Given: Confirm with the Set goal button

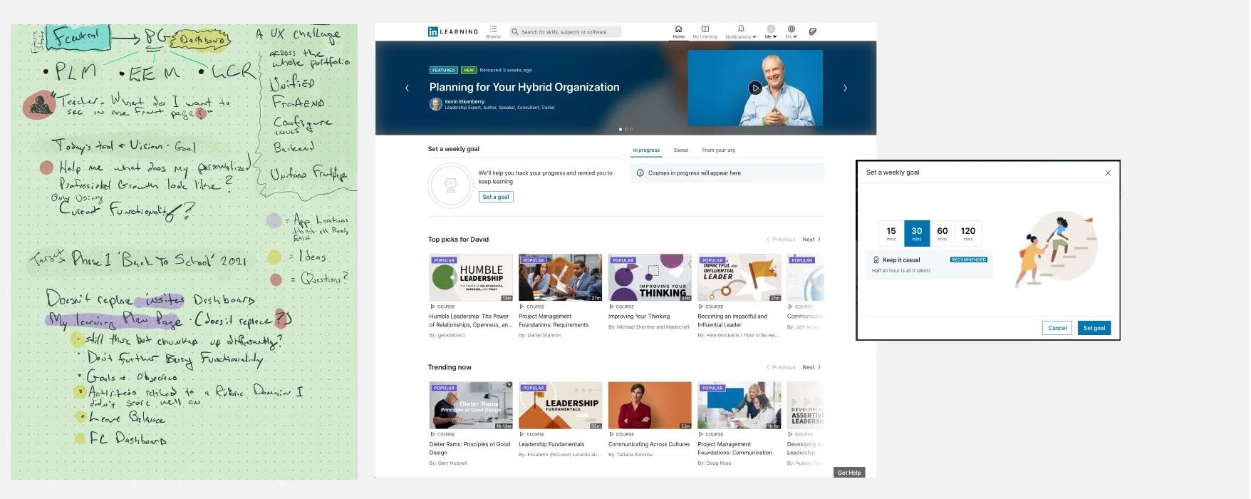Looking at the screenshot, I should 1094,328.
